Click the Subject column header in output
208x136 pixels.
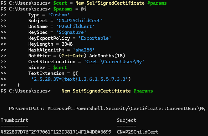(x=126, y=120)
